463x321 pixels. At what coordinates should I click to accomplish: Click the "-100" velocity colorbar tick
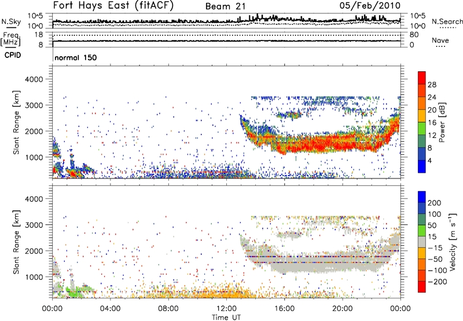[x=438, y=271]
